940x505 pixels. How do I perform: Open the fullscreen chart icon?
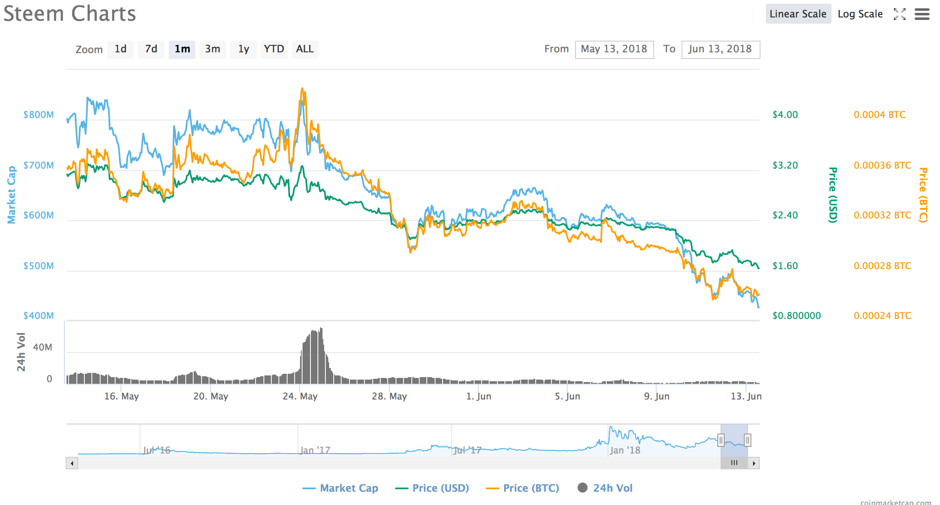[x=900, y=14]
